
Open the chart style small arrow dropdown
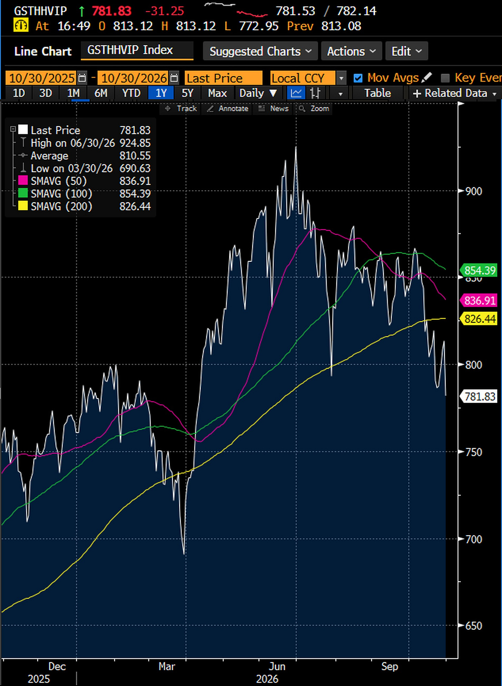point(340,93)
